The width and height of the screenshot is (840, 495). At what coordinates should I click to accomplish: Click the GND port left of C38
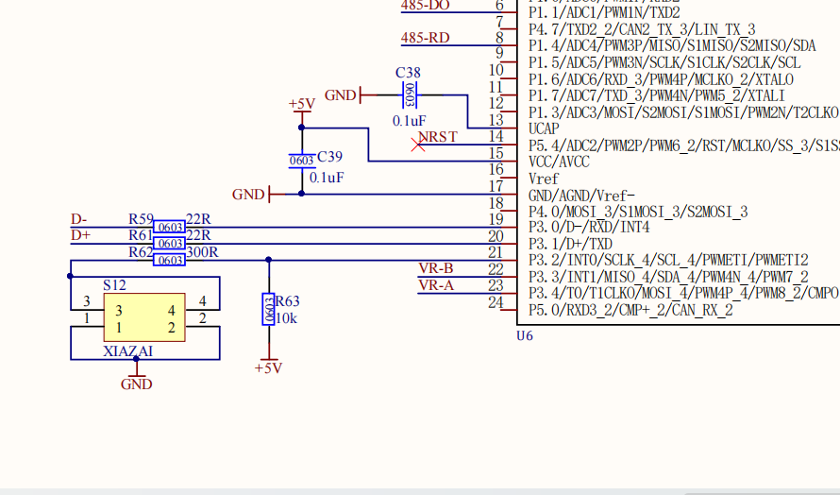342,94
